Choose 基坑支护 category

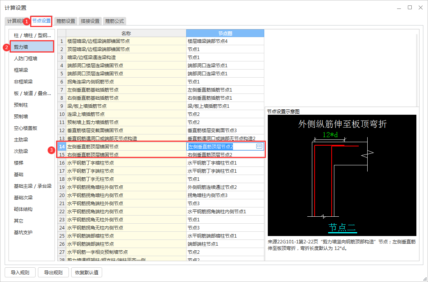click(32, 232)
